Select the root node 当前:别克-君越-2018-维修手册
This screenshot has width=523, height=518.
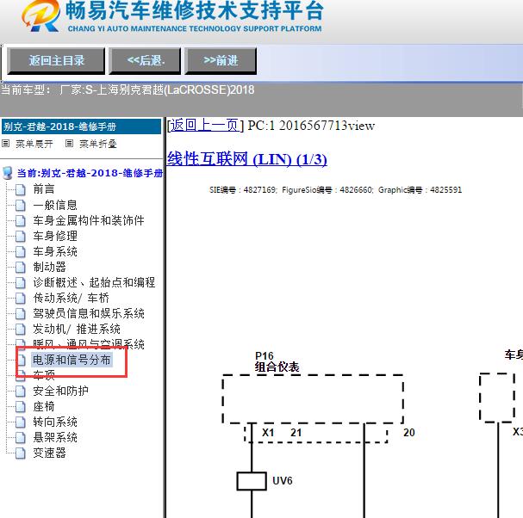tap(90, 173)
